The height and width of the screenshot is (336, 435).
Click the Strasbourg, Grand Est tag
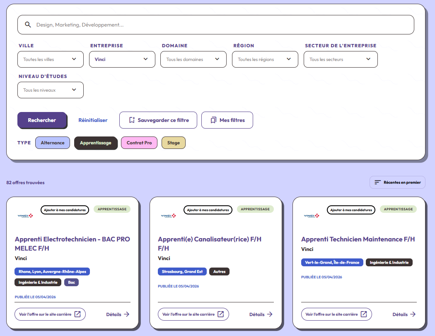(x=182, y=272)
